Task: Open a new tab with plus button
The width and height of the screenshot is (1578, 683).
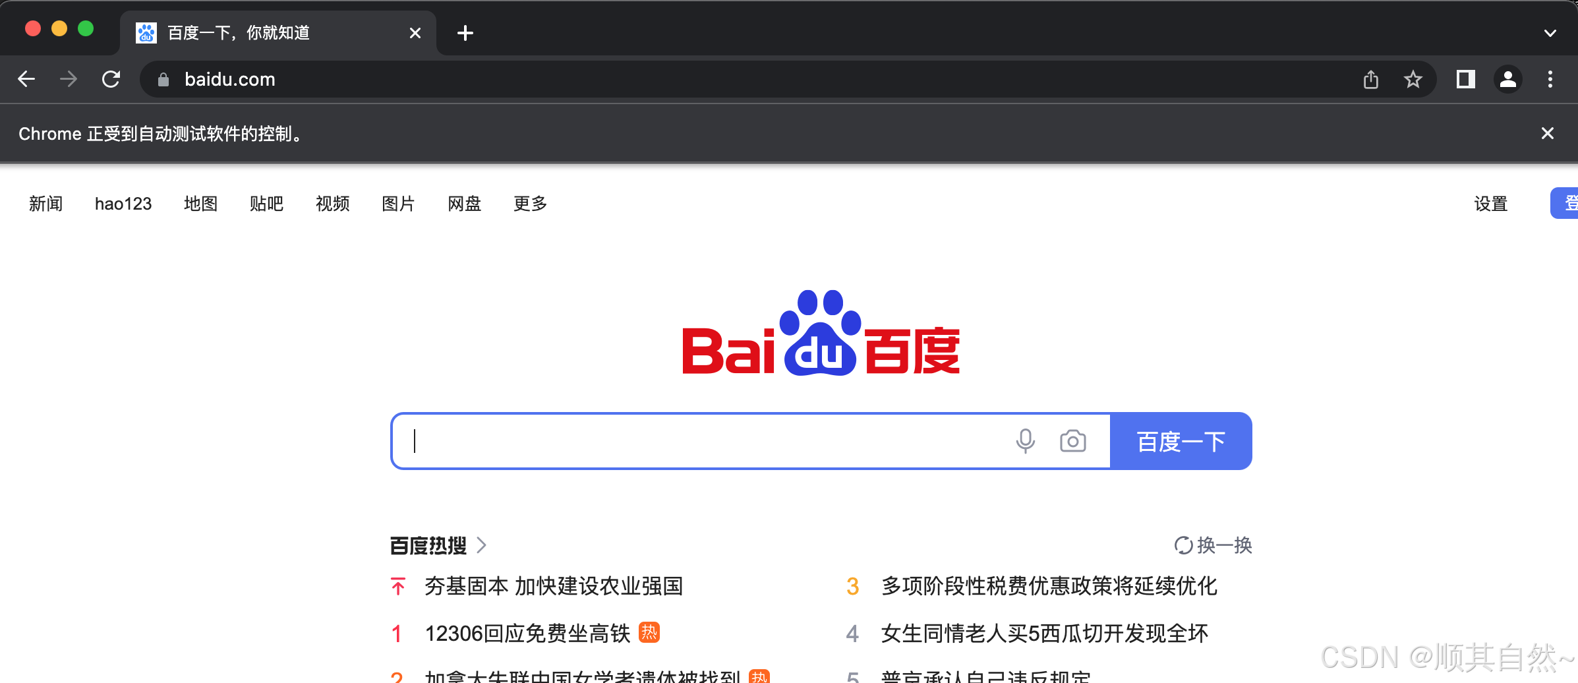Action: coord(465,32)
